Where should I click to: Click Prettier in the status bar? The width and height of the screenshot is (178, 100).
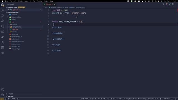[166, 99]
